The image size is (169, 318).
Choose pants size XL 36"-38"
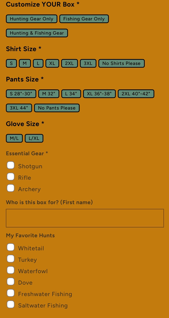[99, 94]
